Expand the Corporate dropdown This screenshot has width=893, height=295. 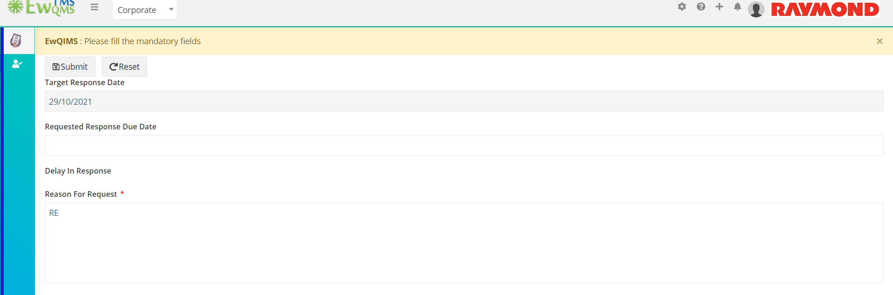coord(145,10)
